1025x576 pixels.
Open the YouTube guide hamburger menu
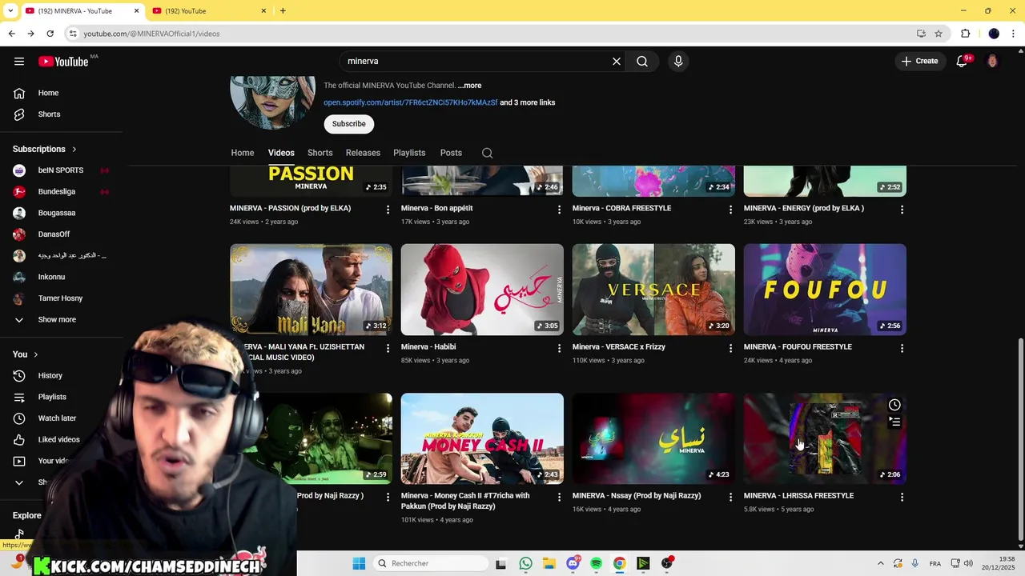pos(19,61)
